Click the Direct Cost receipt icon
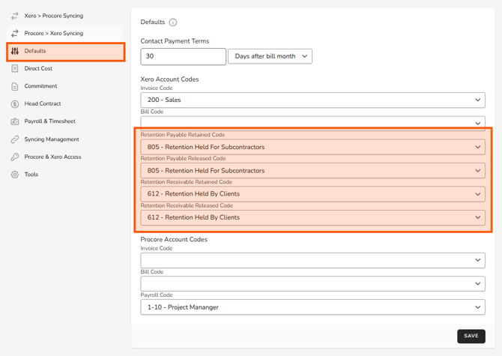This screenshot has width=502, height=356. tap(15, 68)
